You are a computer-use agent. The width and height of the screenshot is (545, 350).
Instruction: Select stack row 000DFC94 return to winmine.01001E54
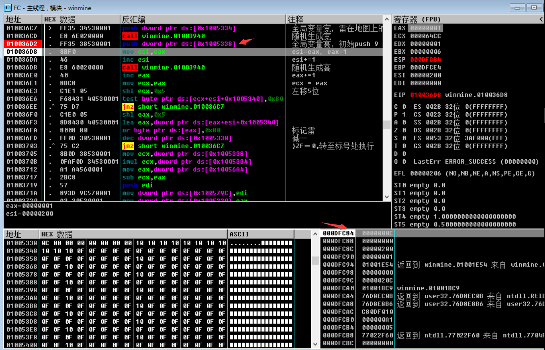[x=433, y=264]
